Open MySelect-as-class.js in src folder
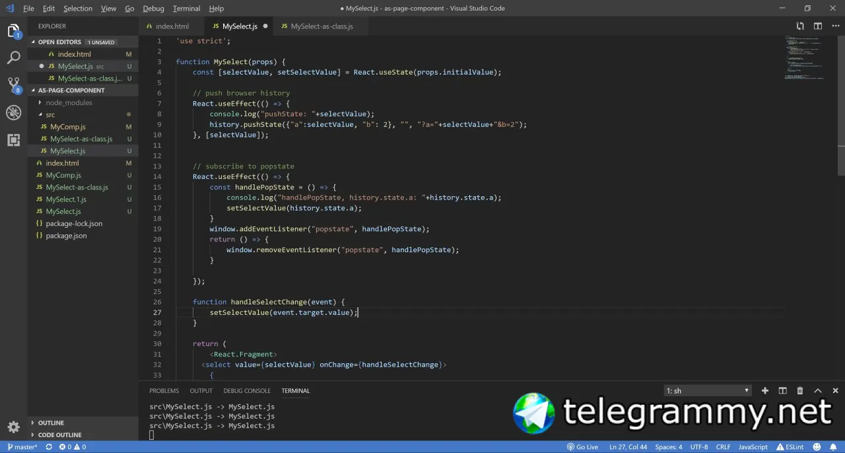The image size is (845, 453). [x=83, y=139]
